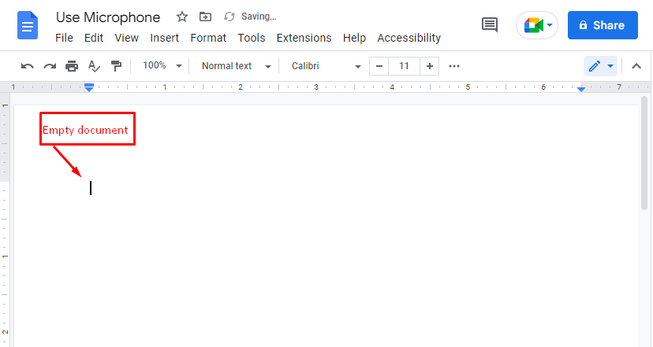Screen dimensions: 653x347
Task: Click the right indent marker on ruler
Action: coord(581,88)
